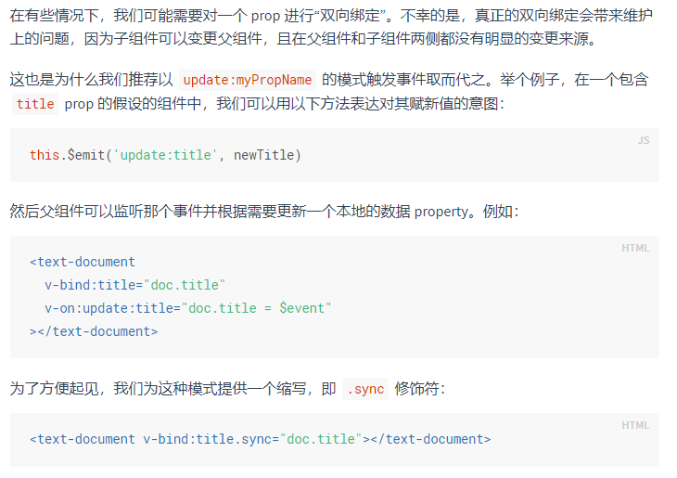Click the inline code update:myPropName
This screenshot has width=677, height=478.
click(248, 80)
